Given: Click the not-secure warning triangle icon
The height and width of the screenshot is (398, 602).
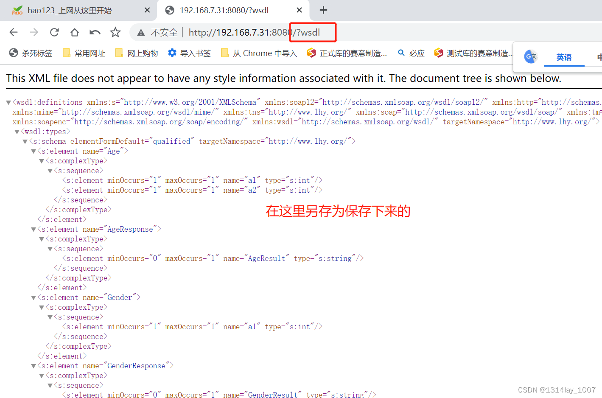Looking at the screenshot, I should [141, 33].
